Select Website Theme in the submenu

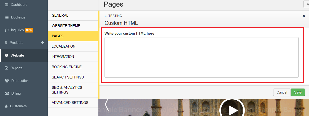(x=66, y=26)
